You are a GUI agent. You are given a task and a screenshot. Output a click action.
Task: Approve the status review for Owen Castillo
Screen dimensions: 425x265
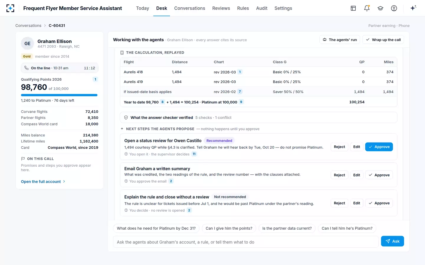tap(379, 147)
